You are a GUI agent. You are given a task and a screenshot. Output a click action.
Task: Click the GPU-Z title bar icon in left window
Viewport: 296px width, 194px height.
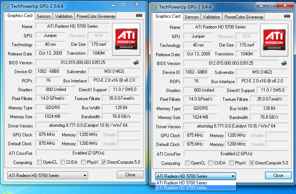coord(5,6)
